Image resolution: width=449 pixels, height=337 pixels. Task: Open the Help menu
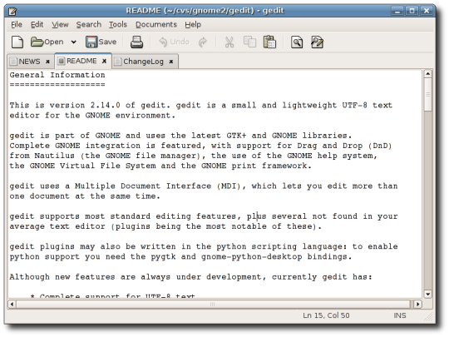click(193, 25)
